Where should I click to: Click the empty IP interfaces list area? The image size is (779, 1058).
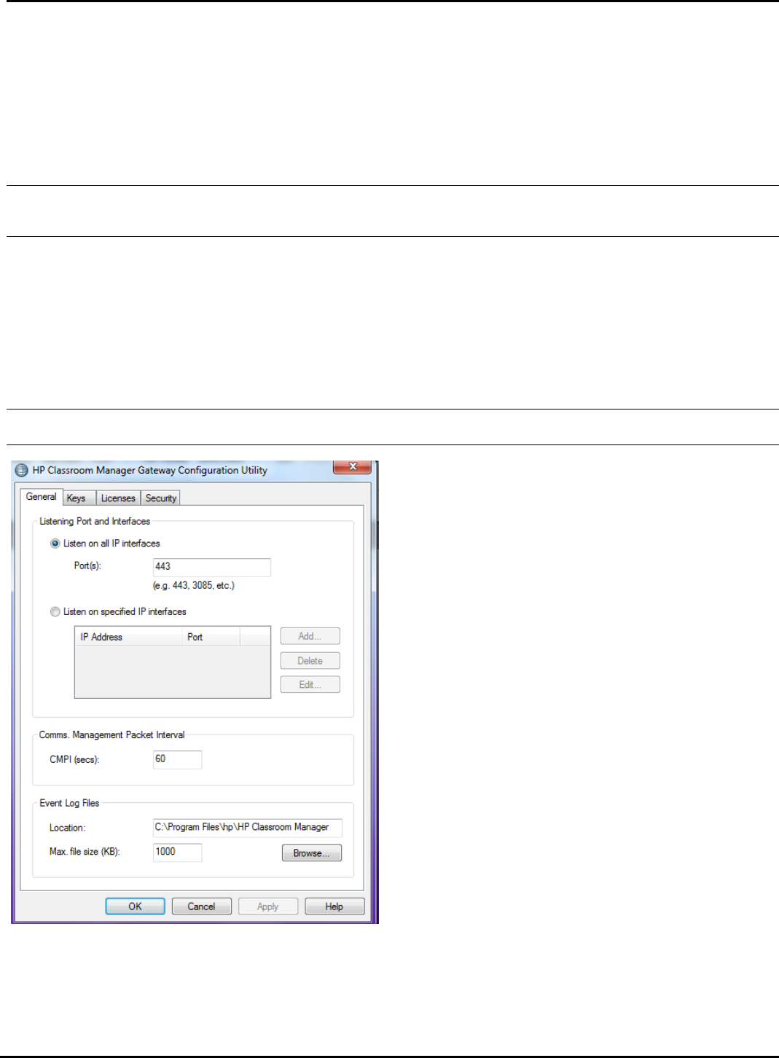(173, 672)
